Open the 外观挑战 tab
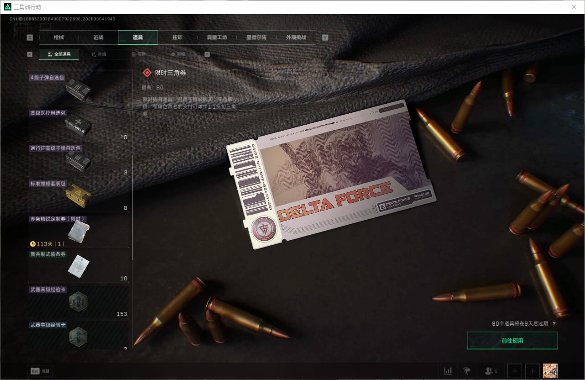 click(296, 37)
